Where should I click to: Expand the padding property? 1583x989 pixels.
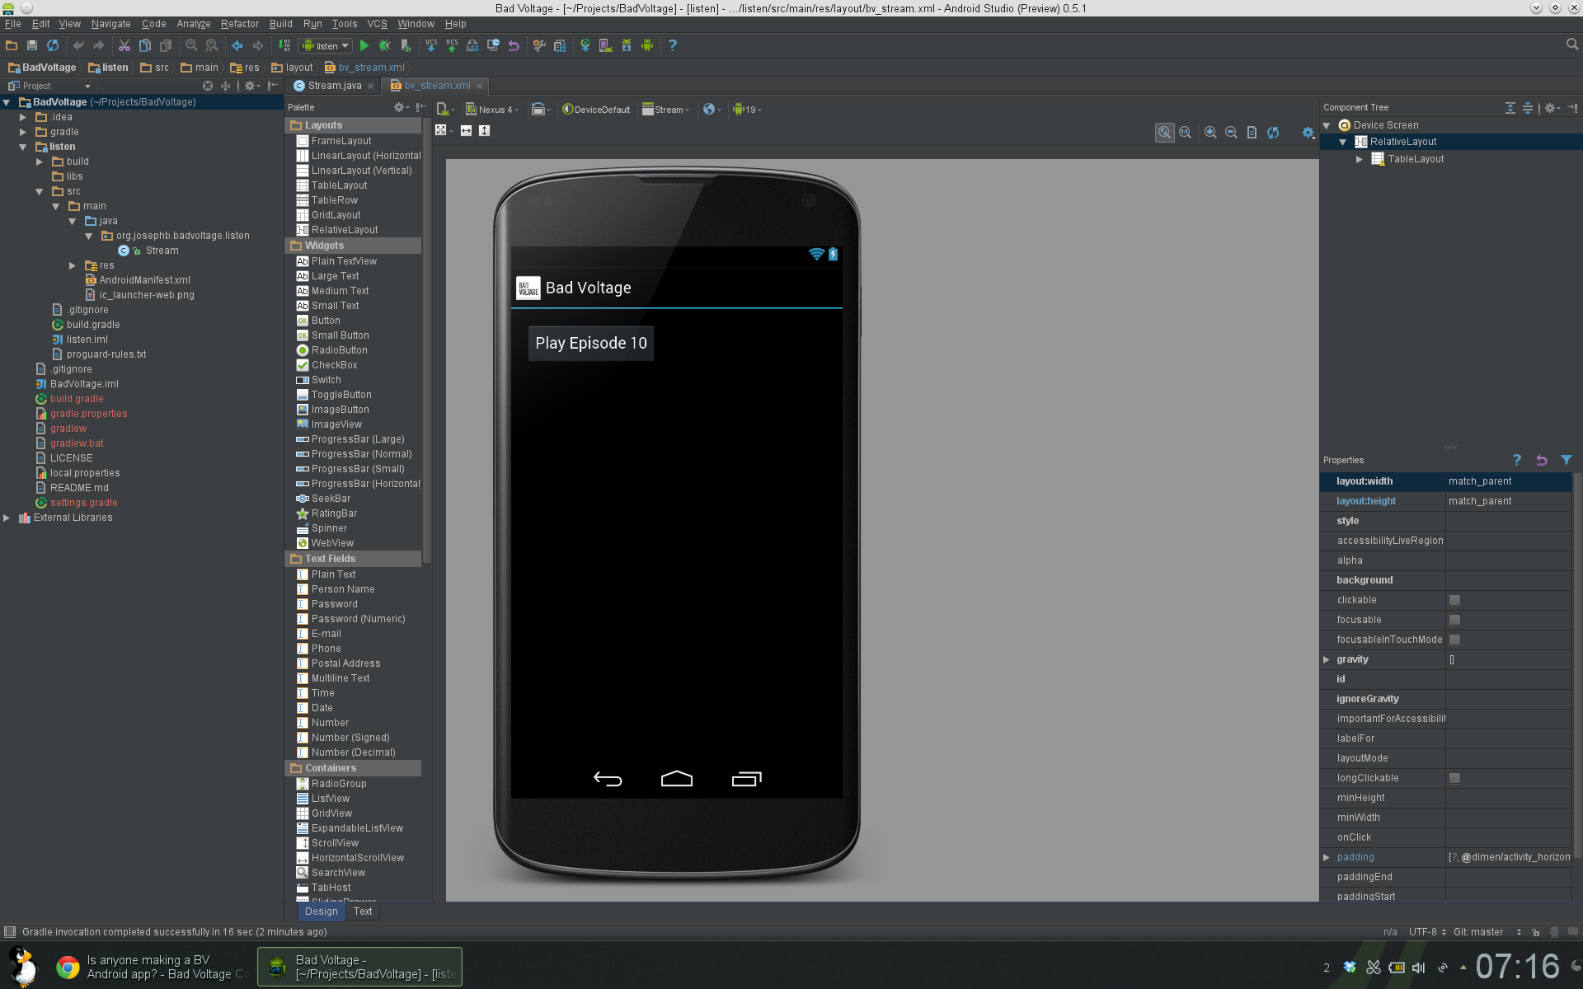pyautogui.click(x=1327, y=857)
